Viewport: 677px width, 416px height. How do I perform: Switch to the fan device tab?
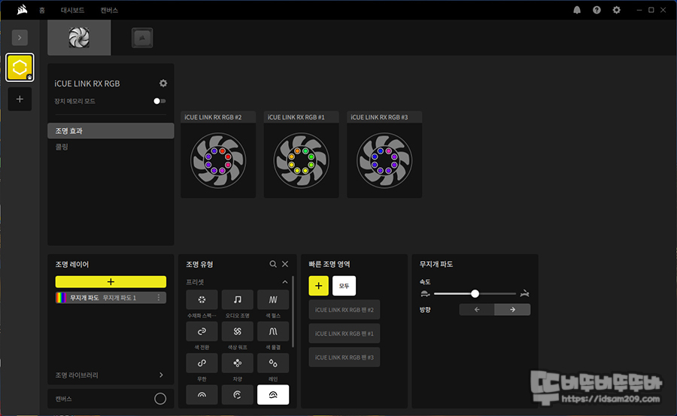coord(79,38)
